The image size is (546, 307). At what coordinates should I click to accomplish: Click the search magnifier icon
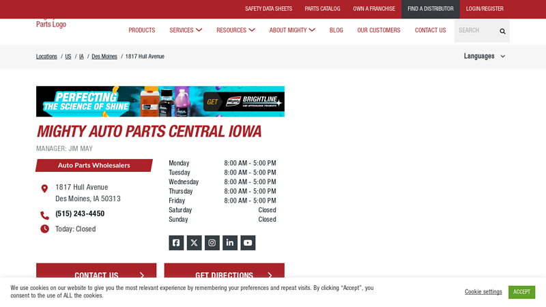click(502, 31)
